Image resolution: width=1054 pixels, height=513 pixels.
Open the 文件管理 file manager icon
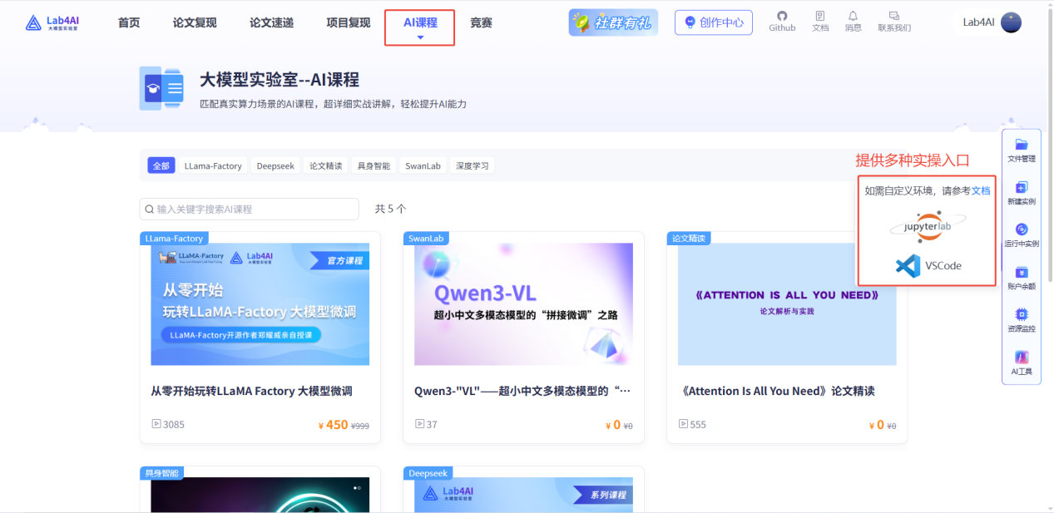click(1021, 150)
